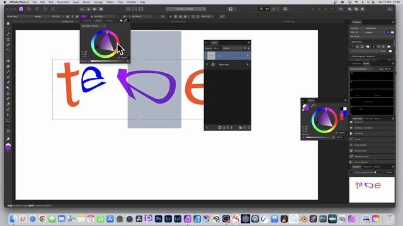Click the delete layer icon in Layers footer
The width and height of the screenshot is (403, 226).
coord(249,127)
